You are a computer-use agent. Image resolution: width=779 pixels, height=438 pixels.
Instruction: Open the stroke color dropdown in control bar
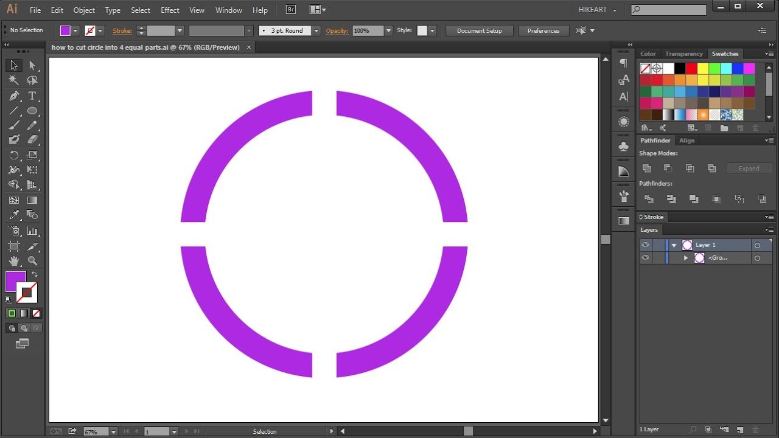point(100,30)
